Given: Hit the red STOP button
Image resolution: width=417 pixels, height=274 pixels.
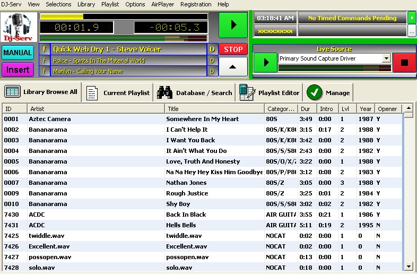Looking at the screenshot, I should [233, 49].
